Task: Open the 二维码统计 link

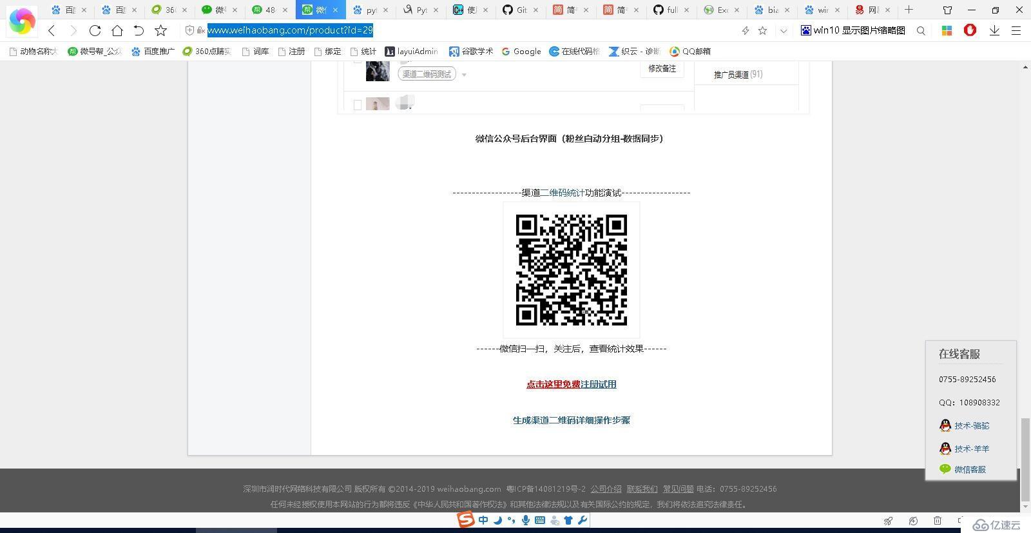Action: [x=563, y=192]
